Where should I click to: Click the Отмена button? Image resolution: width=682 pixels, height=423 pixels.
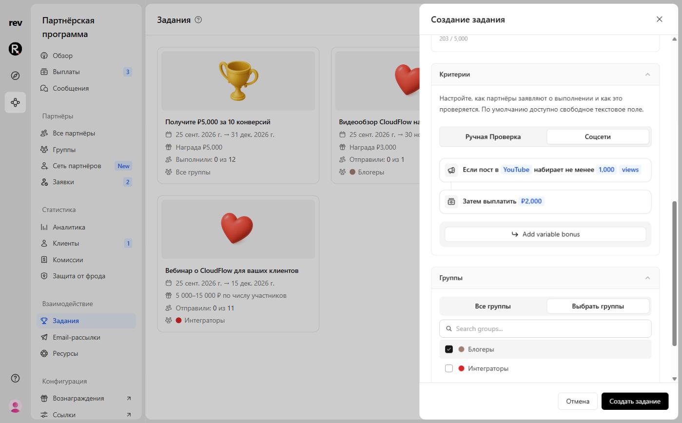point(578,402)
